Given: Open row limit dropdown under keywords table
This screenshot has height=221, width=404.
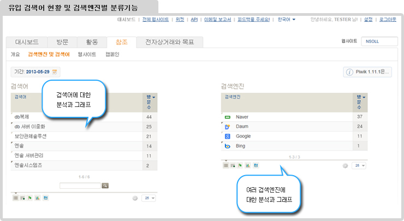Looking at the screenshot, I should coord(148,198).
